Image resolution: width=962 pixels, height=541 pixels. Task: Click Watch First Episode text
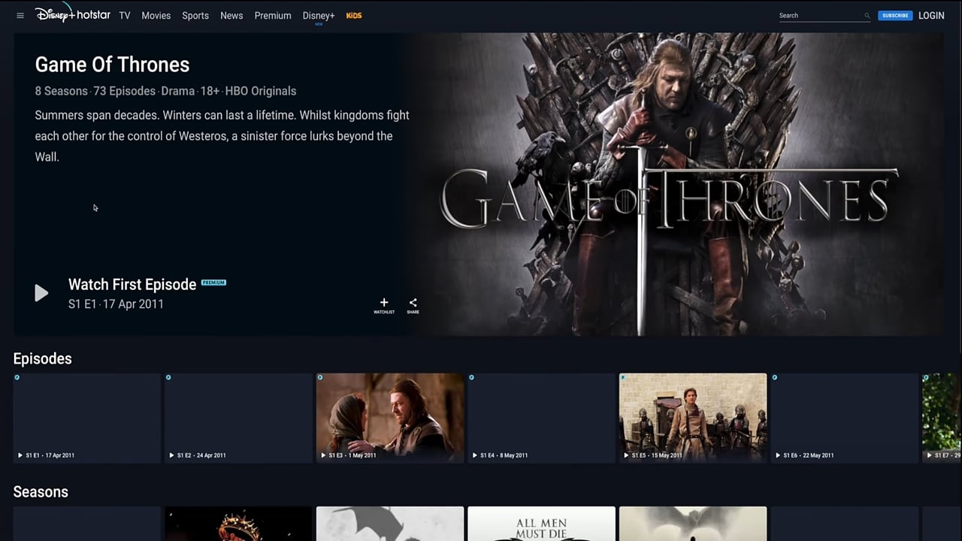132,284
